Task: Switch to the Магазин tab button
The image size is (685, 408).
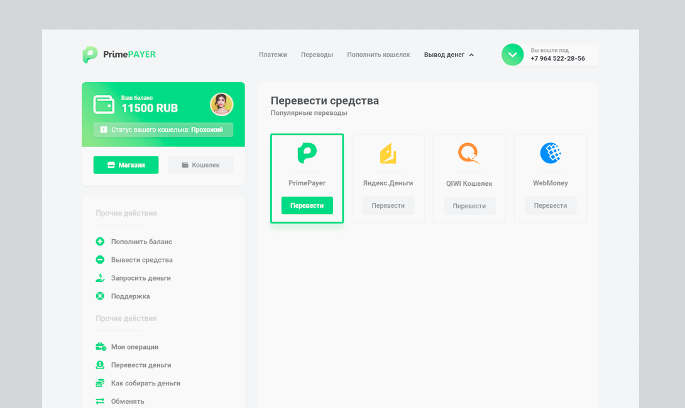Action: [x=126, y=165]
